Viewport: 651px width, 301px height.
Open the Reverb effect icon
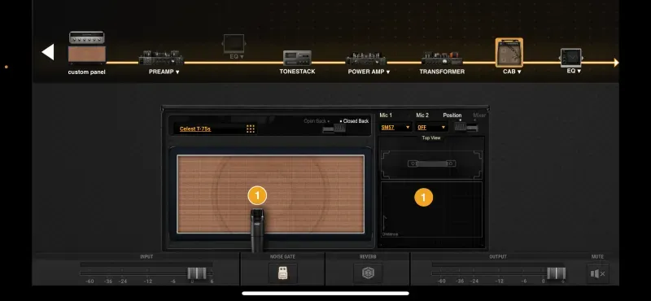click(368, 273)
